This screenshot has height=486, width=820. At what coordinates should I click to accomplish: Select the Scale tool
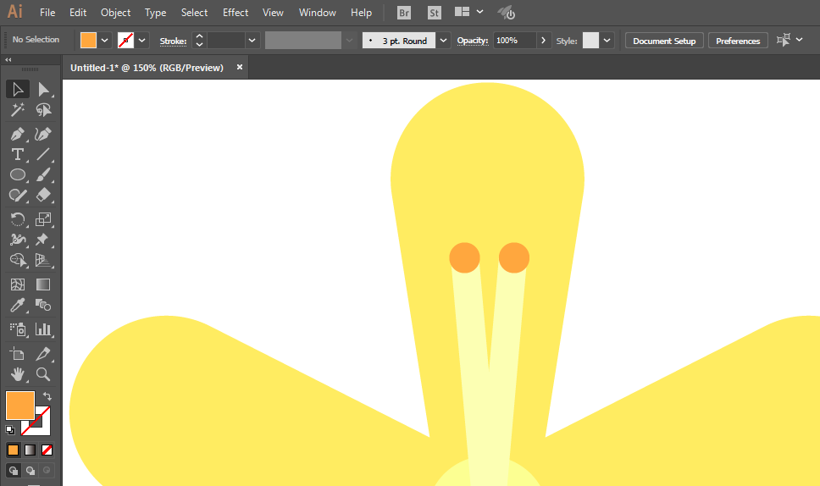tap(43, 219)
